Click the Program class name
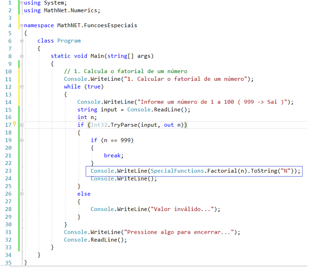311x267 pixels. (x=69, y=41)
